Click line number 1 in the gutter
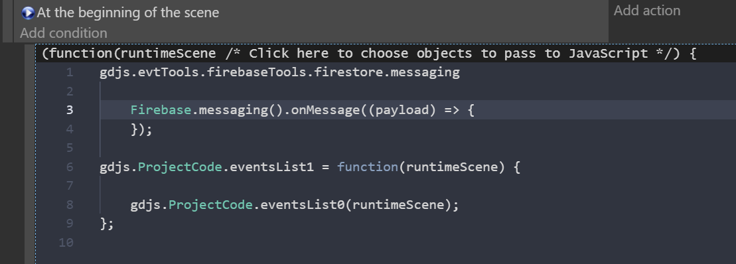736x264 pixels. pyautogui.click(x=70, y=72)
